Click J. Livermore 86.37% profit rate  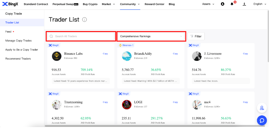tap(226, 70)
